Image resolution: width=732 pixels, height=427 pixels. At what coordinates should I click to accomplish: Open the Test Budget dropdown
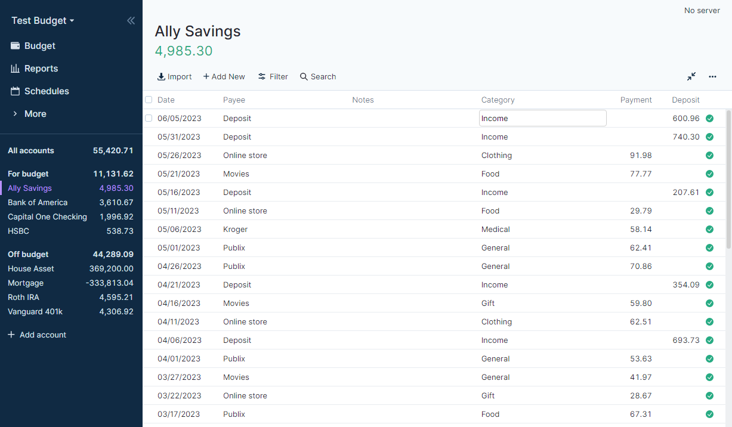click(42, 20)
